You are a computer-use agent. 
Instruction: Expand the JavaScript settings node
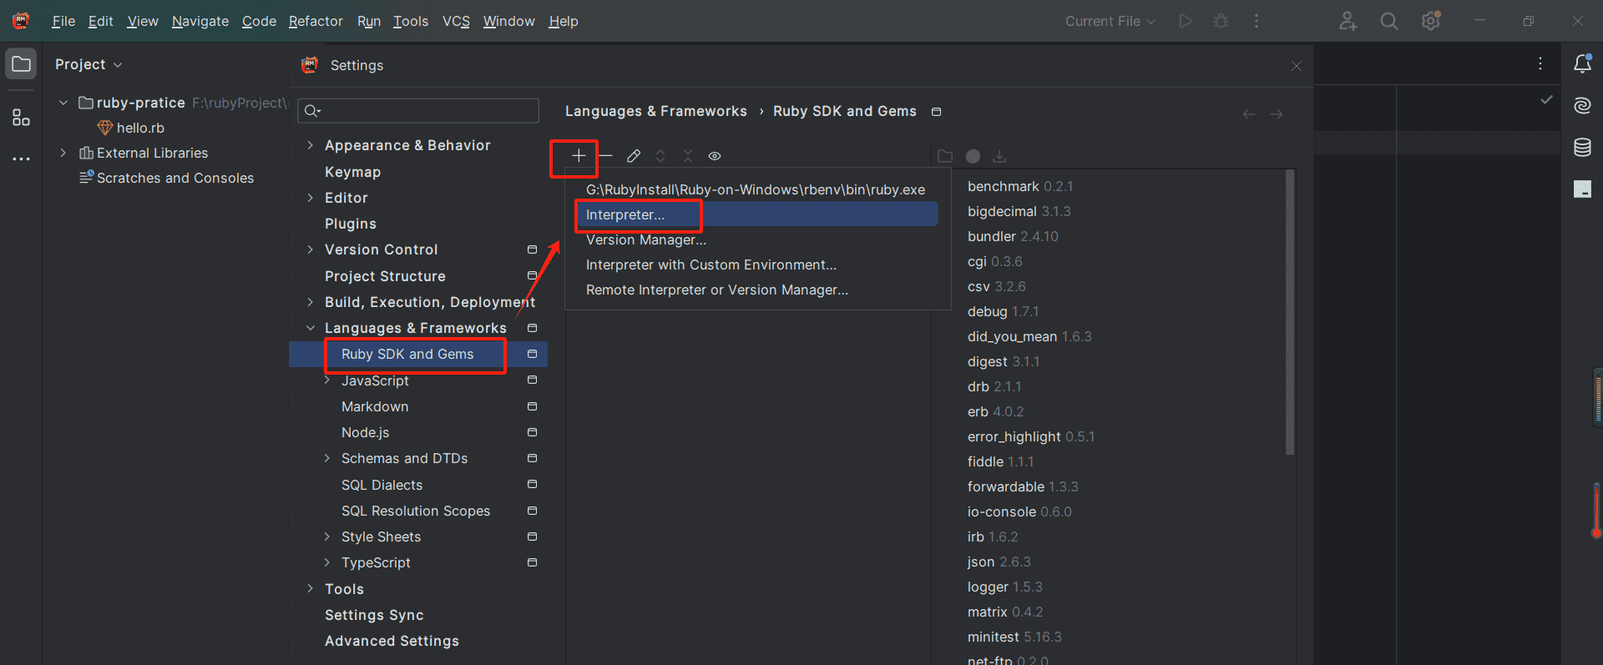click(327, 380)
